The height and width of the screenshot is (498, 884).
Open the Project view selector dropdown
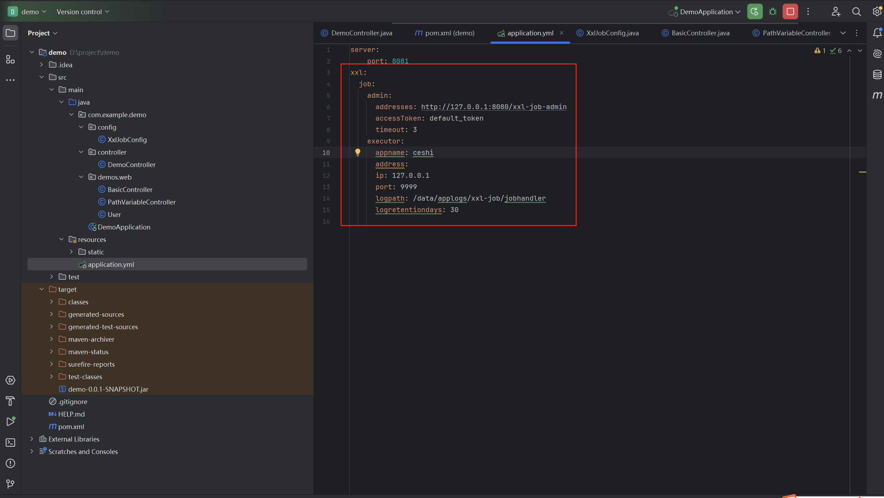(x=42, y=33)
